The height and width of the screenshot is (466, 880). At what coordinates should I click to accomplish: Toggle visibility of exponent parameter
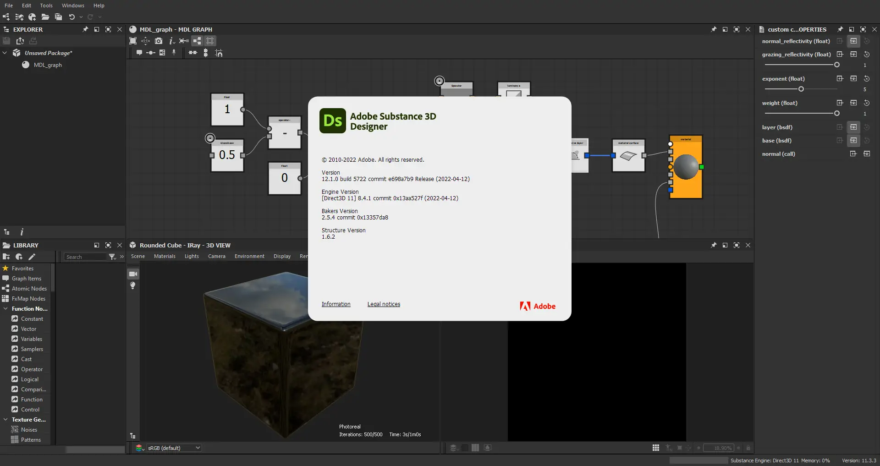tap(853, 78)
